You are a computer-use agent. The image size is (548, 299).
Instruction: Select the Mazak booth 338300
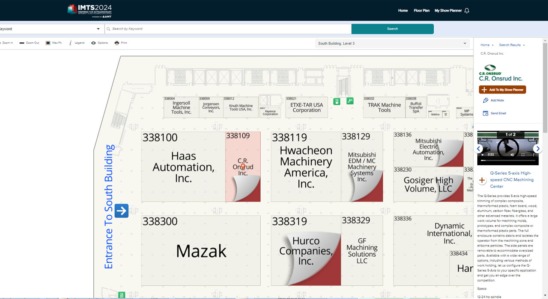pyautogui.click(x=201, y=251)
